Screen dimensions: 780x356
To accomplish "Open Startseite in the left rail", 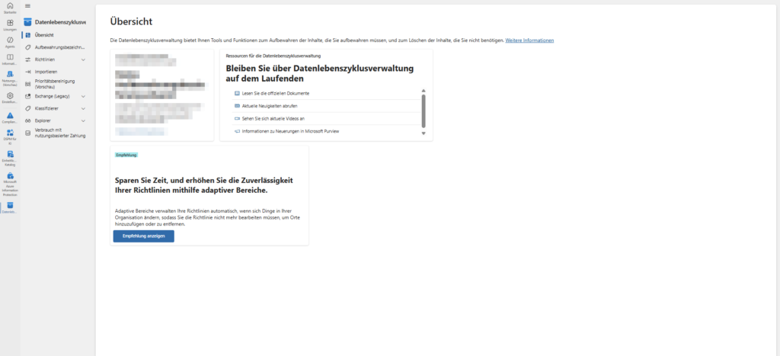I will pos(10,7).
